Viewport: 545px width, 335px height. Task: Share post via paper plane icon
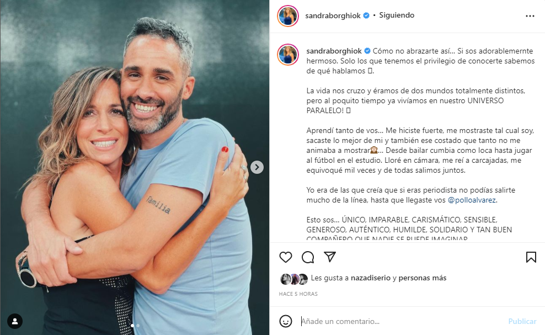coord(329,257)
